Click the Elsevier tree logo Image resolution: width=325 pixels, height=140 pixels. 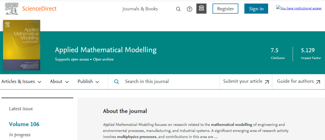point(11,8)
